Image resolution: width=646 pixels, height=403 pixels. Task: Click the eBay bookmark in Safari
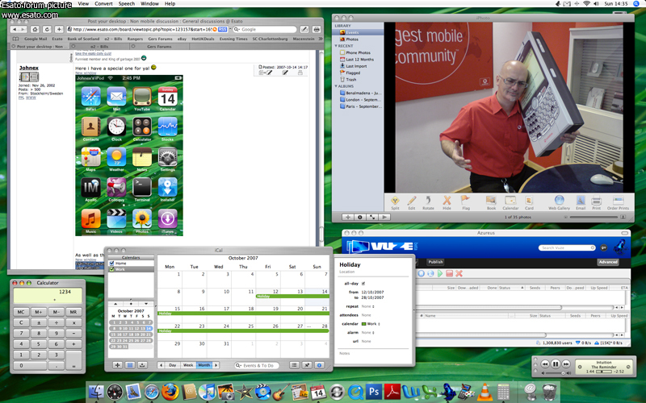click(182, 39)
